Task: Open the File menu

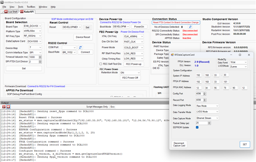Action: coord(4,7)
